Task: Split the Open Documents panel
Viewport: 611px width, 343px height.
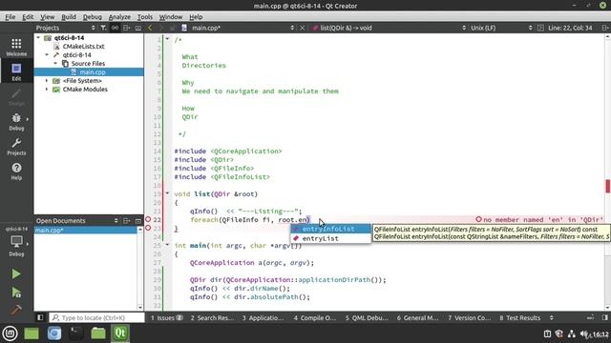Action: pos(126,220)
